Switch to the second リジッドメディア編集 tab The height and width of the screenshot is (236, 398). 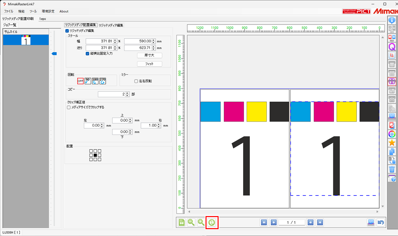tap(111, 25)
